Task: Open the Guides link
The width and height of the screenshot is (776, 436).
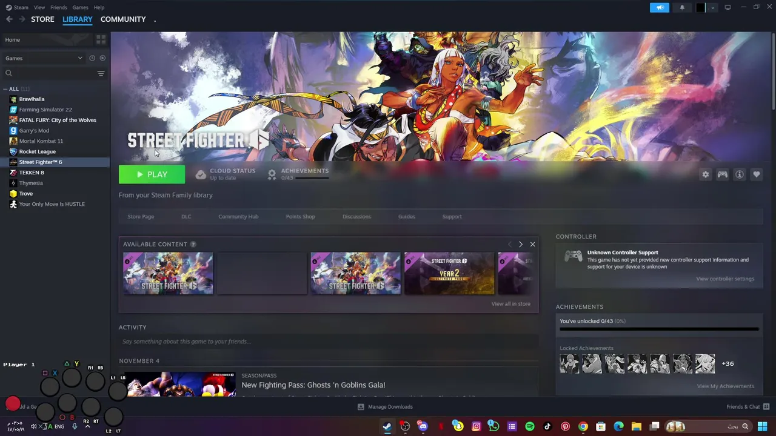Action: pyautogui.click(x=407, y=217)
